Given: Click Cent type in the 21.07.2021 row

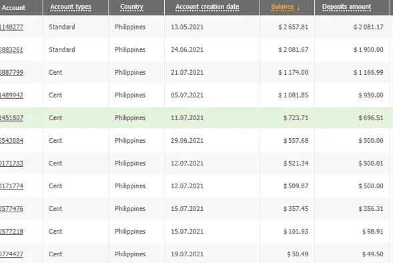Looking at the screenshot, I should click(x=55, y=73).
